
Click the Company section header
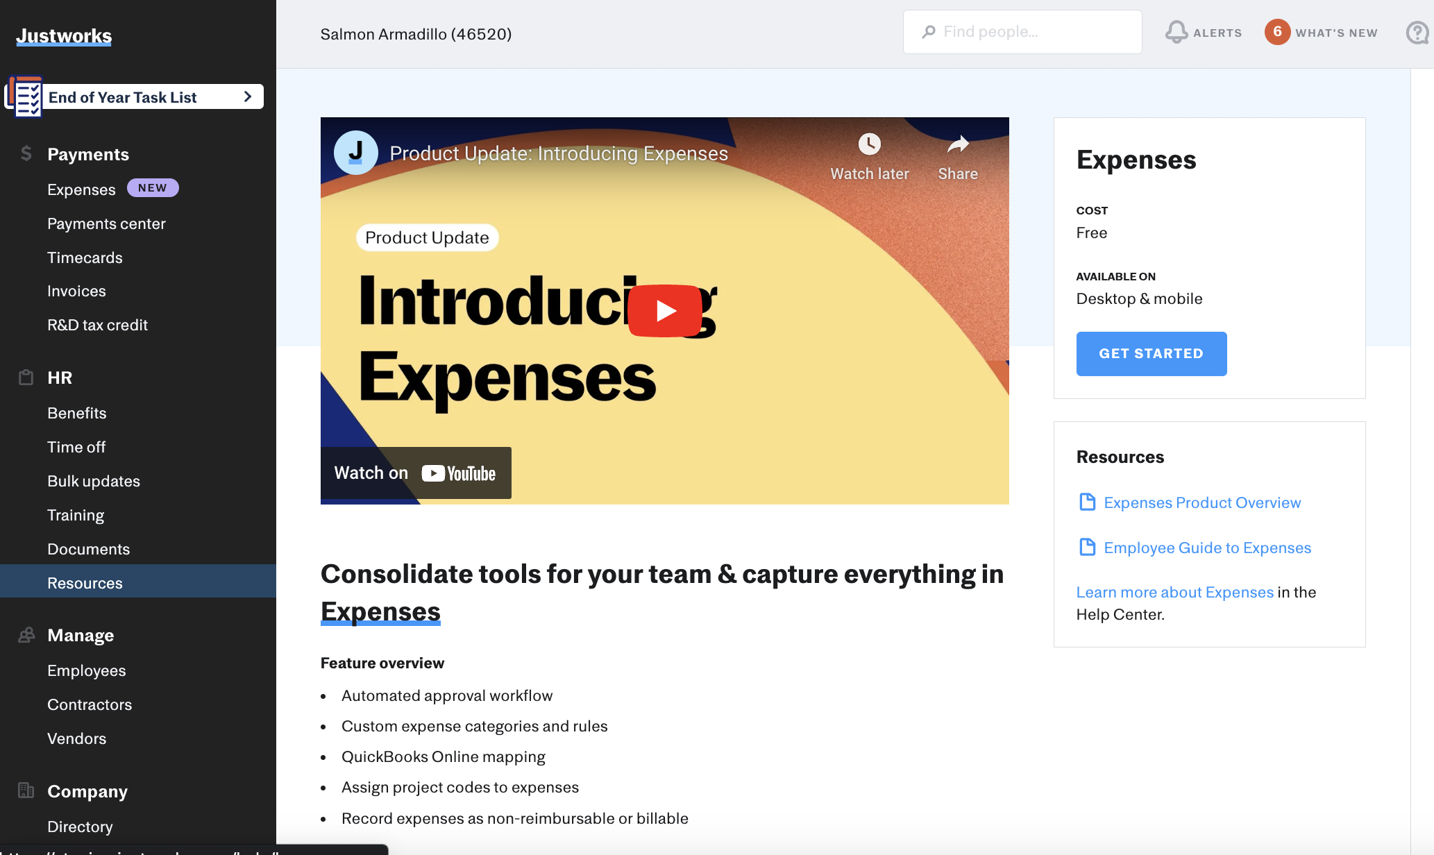click(87, 791)
